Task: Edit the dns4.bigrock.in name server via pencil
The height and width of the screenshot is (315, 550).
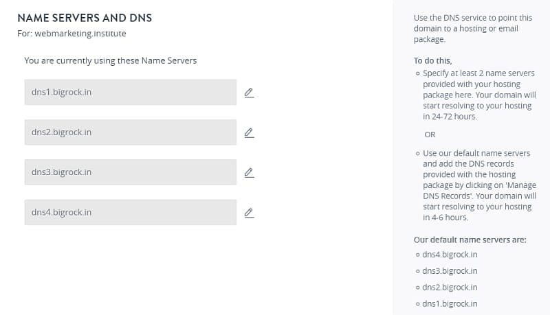Action: coord(249,213)
